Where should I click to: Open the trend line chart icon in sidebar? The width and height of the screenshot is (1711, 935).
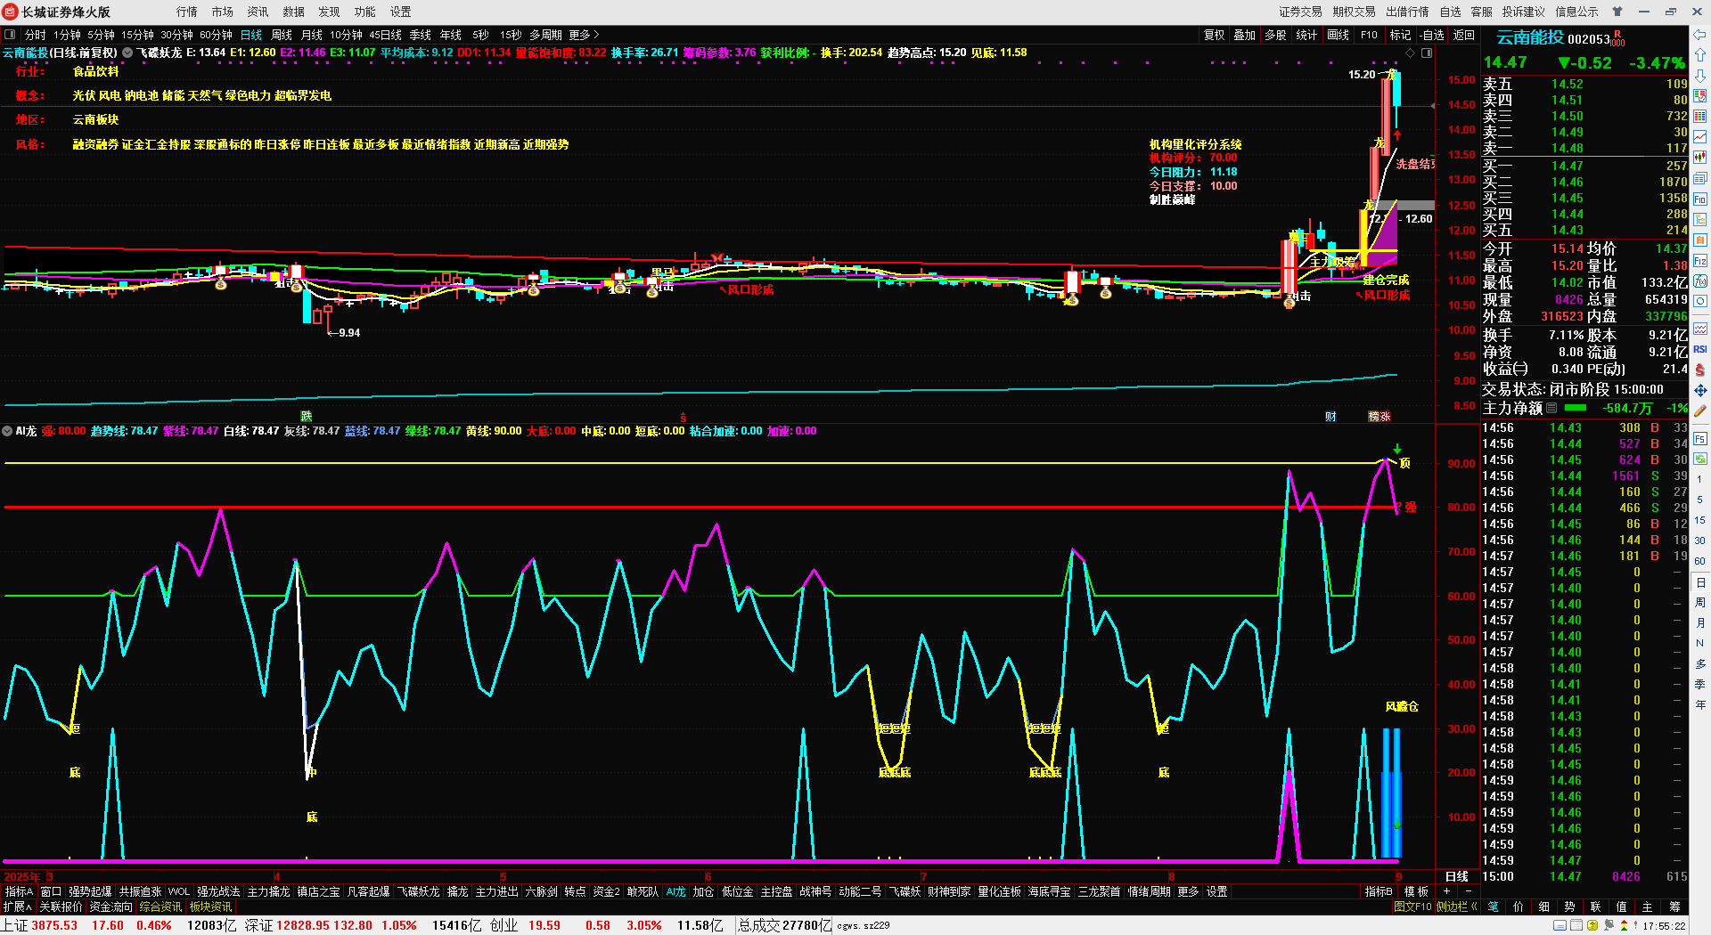pyautogui.click(x=1700, y=136)
